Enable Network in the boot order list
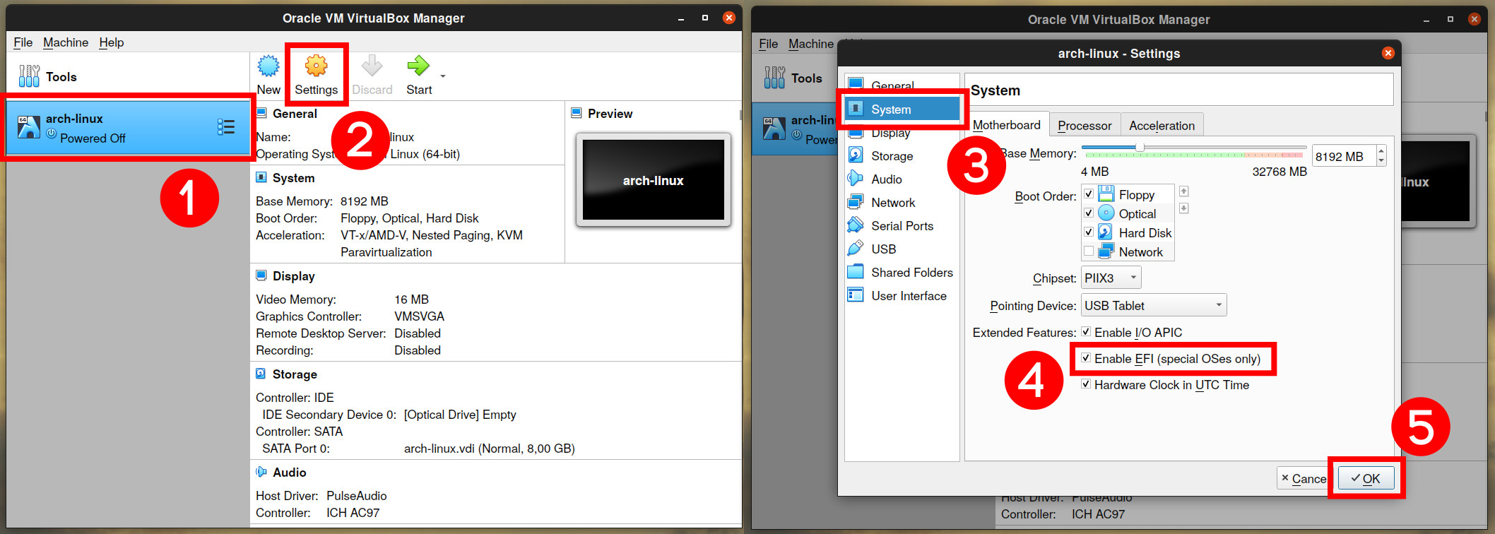 pos(1089,251)
